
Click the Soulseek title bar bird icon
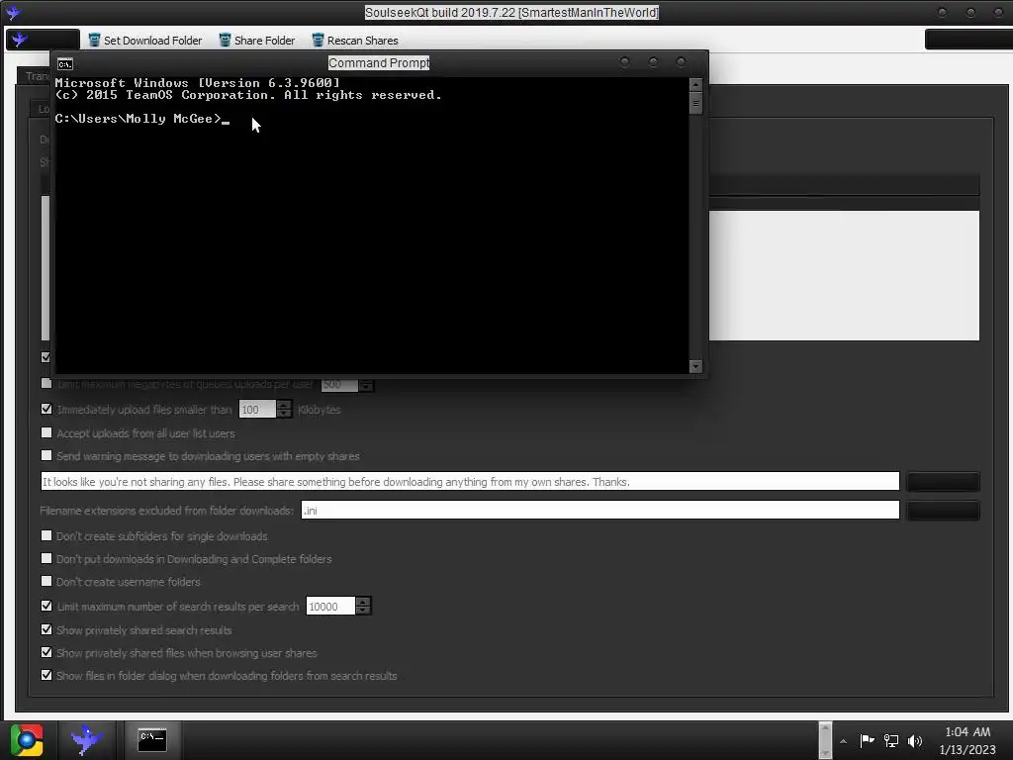(x=13, y=12)
